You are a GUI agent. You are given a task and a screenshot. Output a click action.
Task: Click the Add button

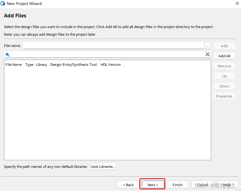(x=224, y=46)
